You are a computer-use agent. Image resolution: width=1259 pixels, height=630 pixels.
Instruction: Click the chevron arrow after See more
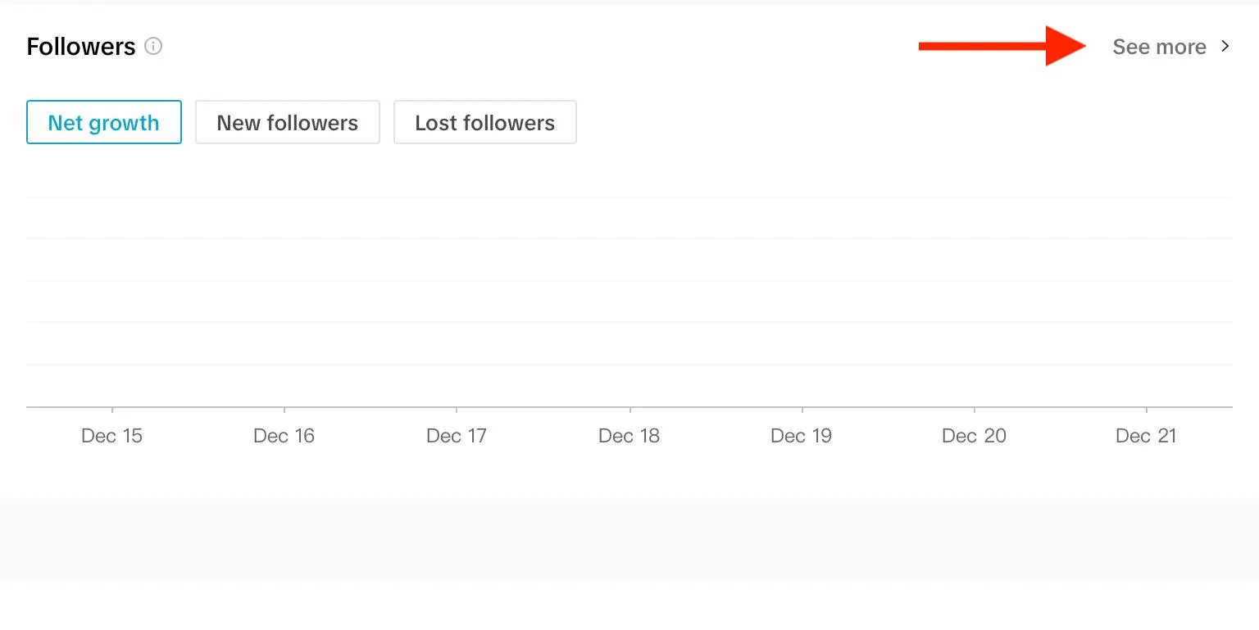tap(1225, 46)
